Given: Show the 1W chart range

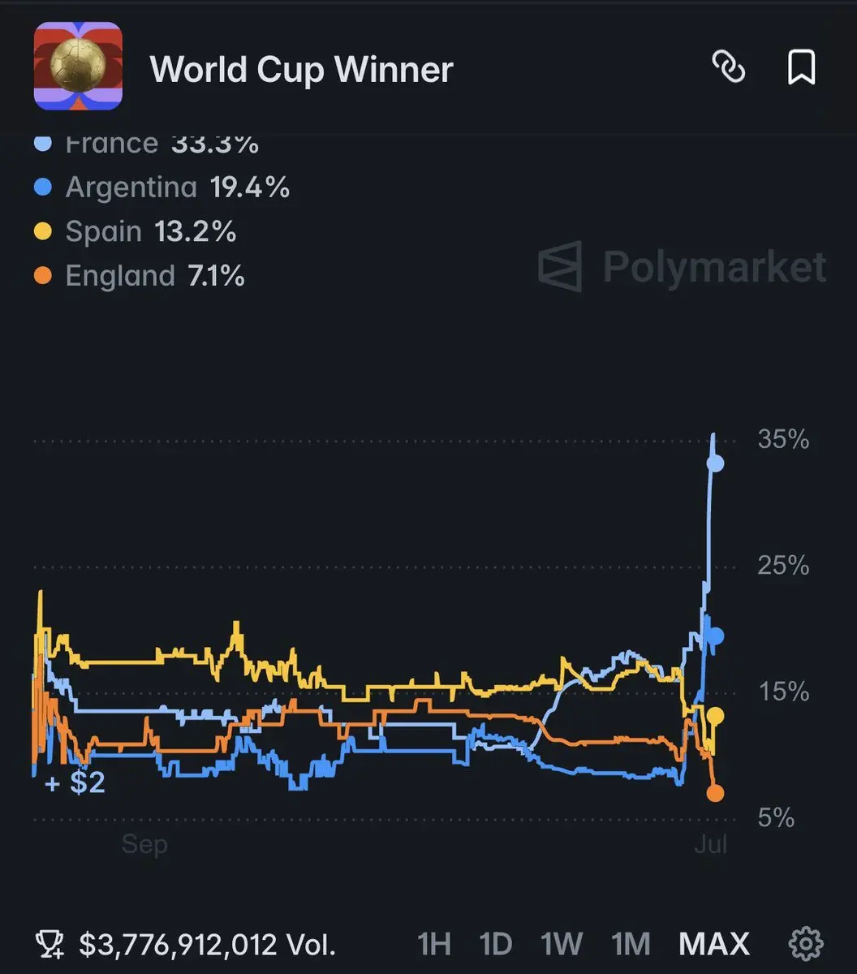Looking at the screenshot, I should pyautogui.click(x=562, y=944).
